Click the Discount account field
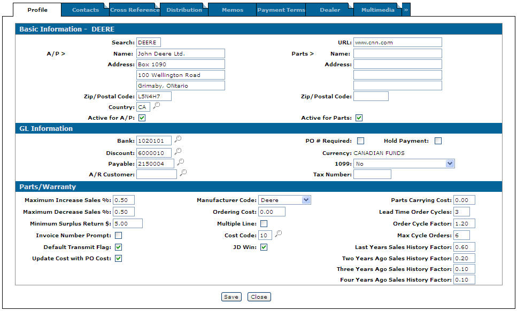517x311 pixels. coord(154,153)
